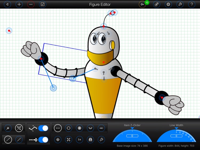Adjust the Item Z-Order dial
200x150 pixels.
(x=132, y=135)
